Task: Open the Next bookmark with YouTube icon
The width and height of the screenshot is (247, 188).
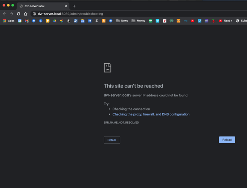Action: coord(226,21)
